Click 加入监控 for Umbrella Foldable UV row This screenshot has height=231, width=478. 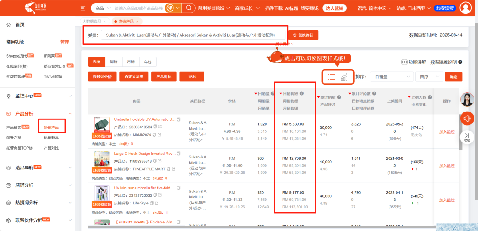(447, 132)
